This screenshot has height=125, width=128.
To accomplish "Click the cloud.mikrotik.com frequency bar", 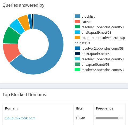I will (110, 118).
